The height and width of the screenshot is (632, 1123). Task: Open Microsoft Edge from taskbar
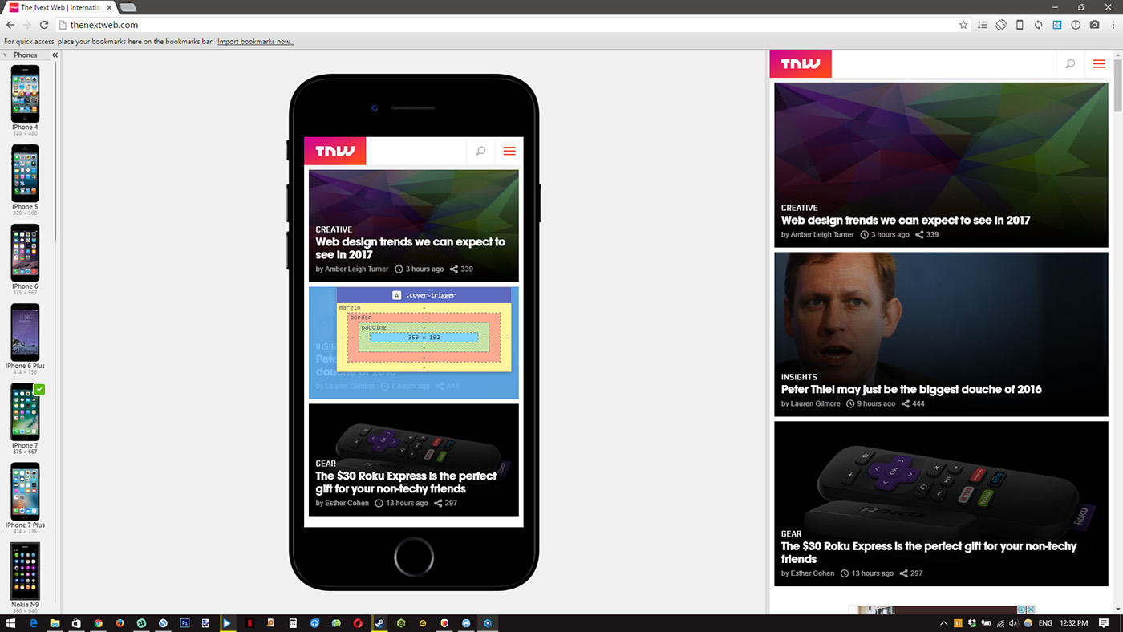34,623
